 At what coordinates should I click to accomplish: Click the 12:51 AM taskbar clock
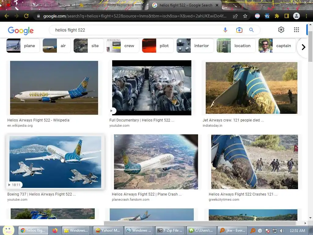click(x=297, y=231)
